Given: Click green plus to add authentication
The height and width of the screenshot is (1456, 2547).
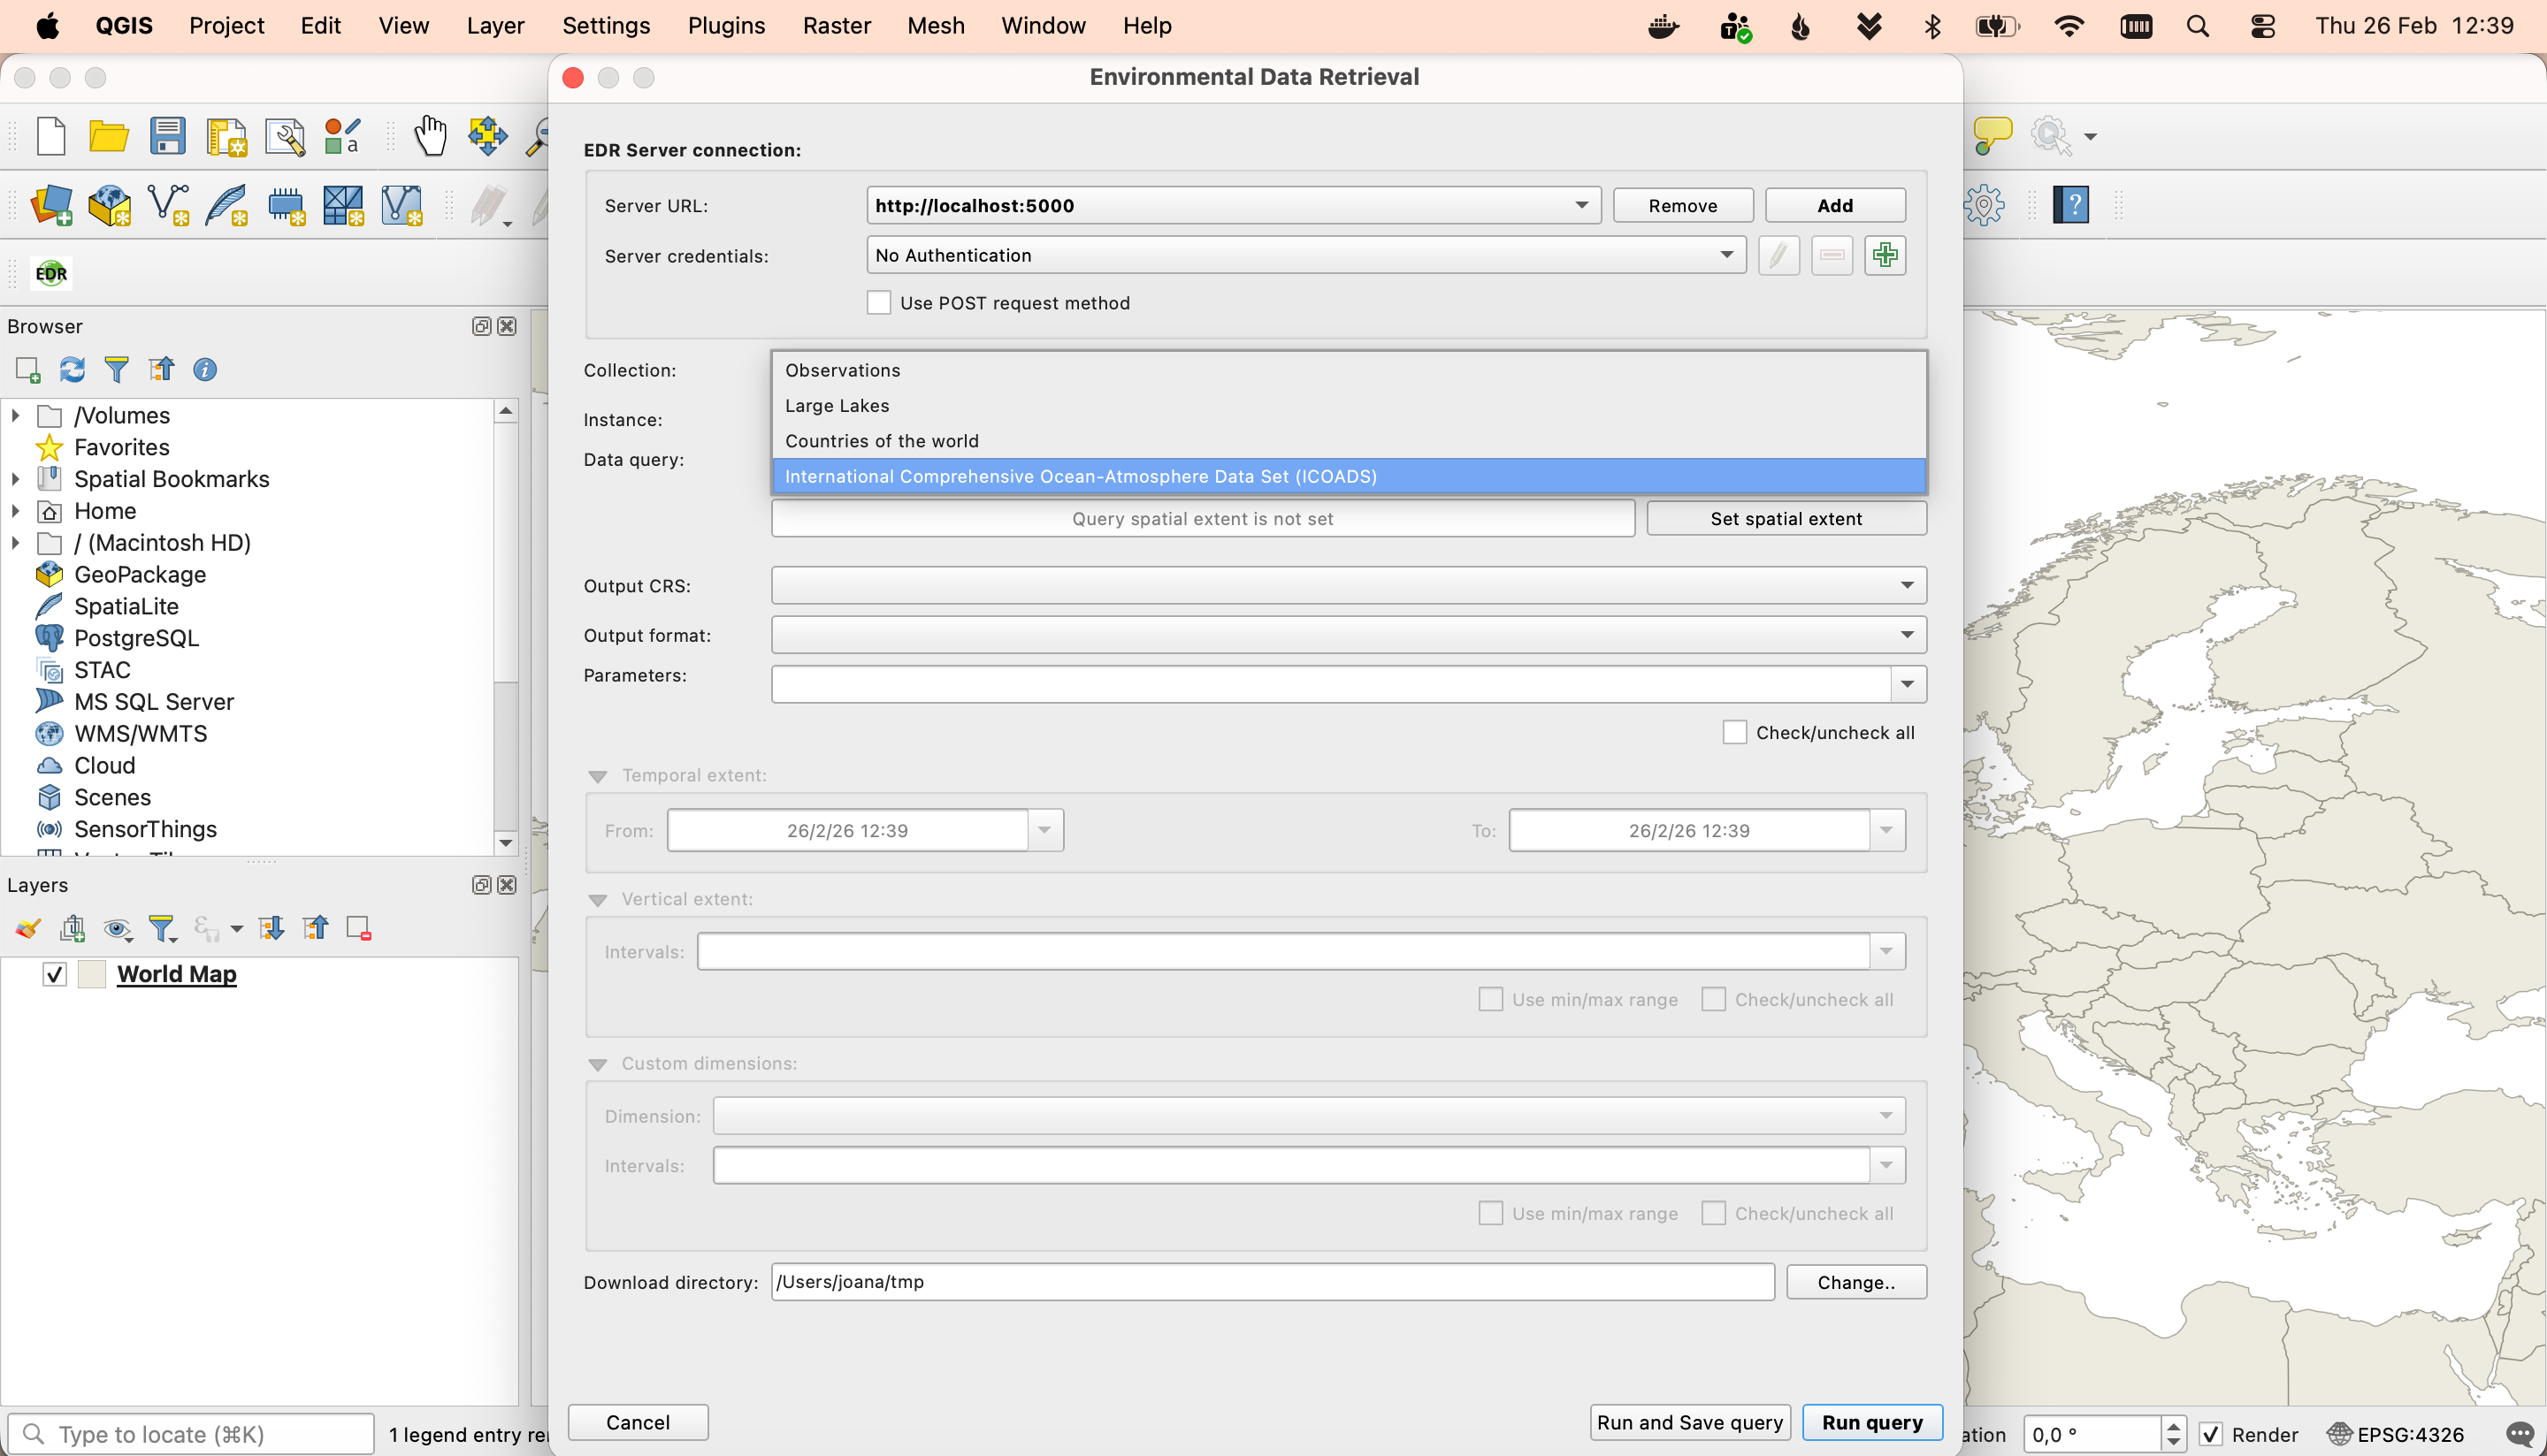Looking at the screenshot, I should tap(1885, 255).
